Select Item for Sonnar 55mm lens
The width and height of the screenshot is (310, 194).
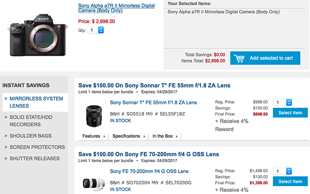click(290, 113)
